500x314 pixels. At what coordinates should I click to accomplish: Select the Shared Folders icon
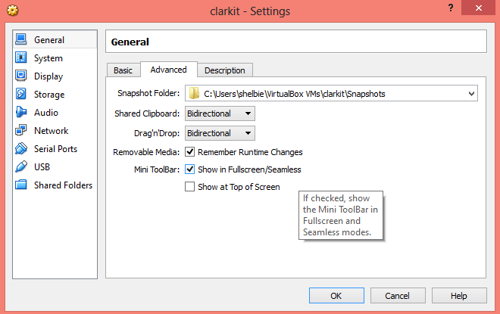[x=21, y=185]
